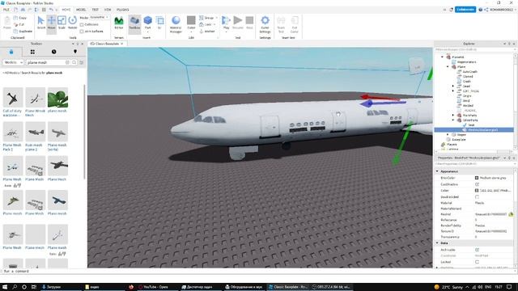Click the Duplicate clipboard button
518x291 pixels.
click(x=23, y=32)
